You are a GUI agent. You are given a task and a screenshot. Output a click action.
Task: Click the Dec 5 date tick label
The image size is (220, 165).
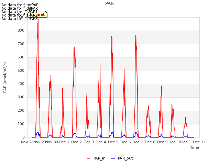113,142
